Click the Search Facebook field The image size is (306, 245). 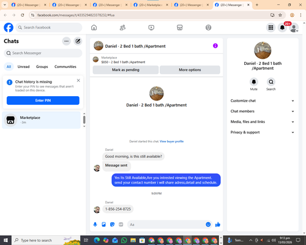(x=49, y=28)
